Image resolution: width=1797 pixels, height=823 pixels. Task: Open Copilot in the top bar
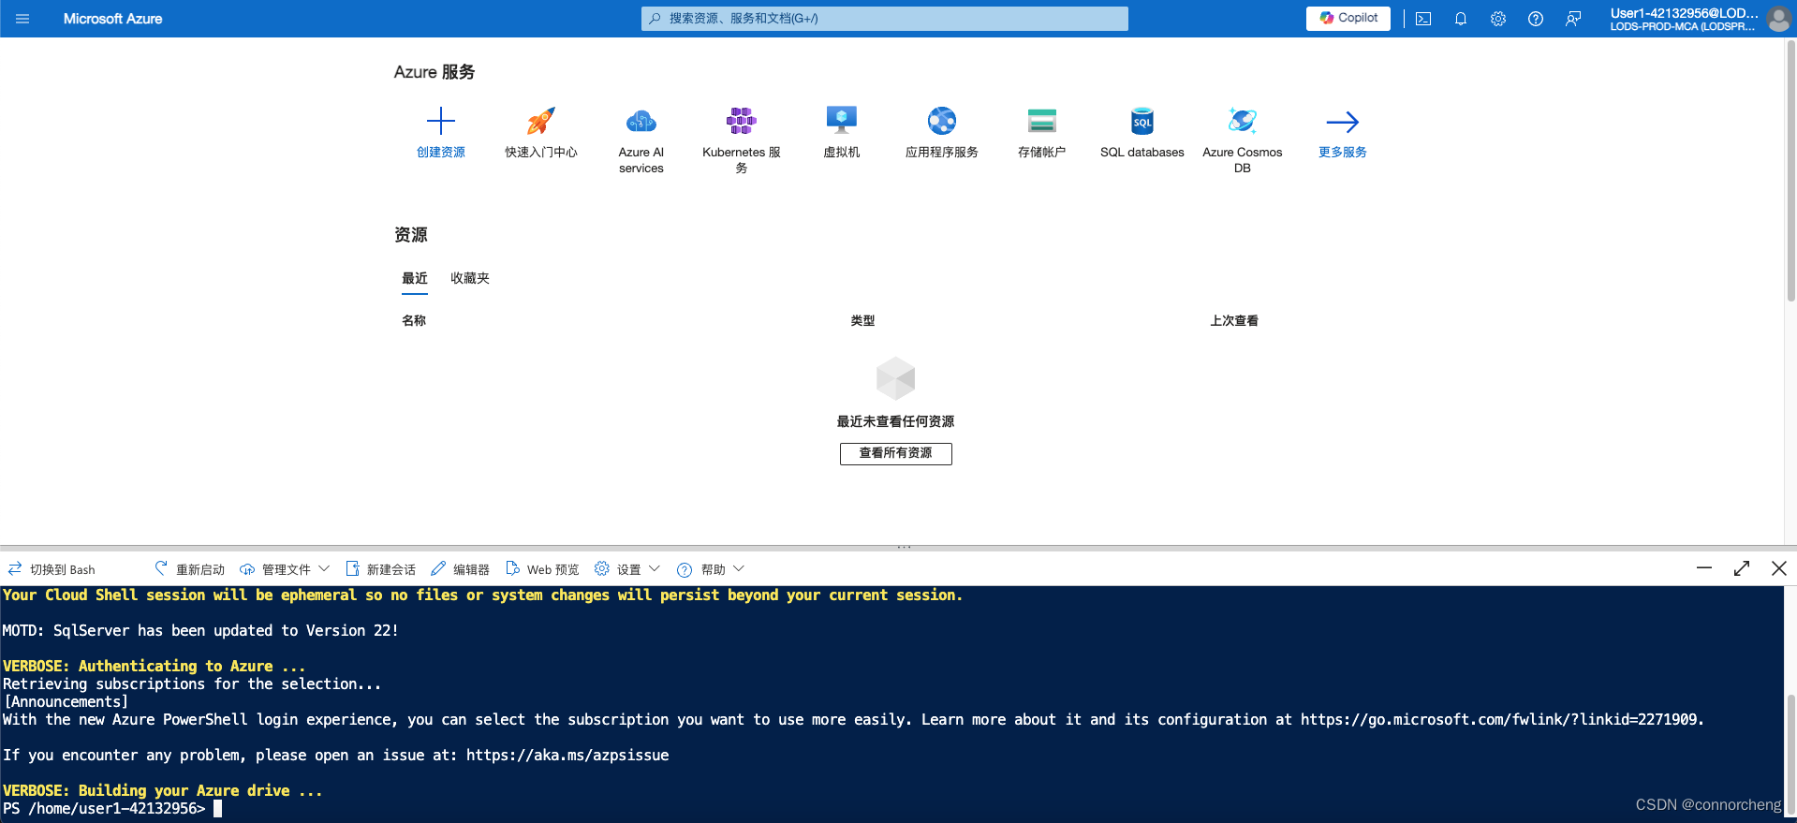[1348, 18]
